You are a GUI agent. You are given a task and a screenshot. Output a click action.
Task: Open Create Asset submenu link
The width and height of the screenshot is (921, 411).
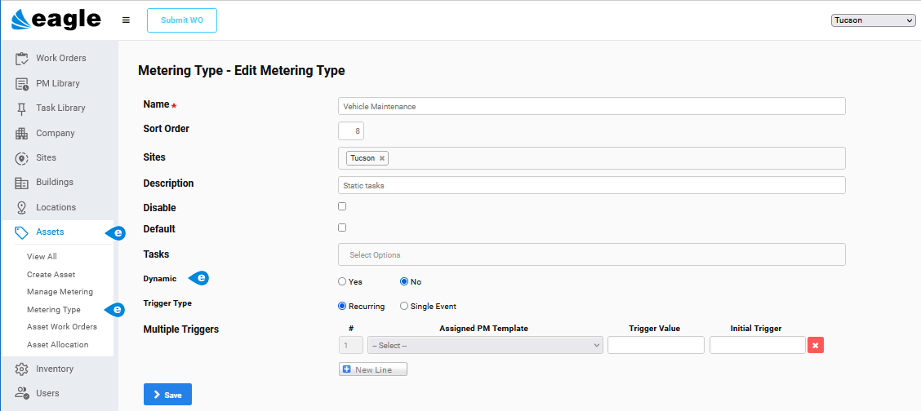pos(51,274)
